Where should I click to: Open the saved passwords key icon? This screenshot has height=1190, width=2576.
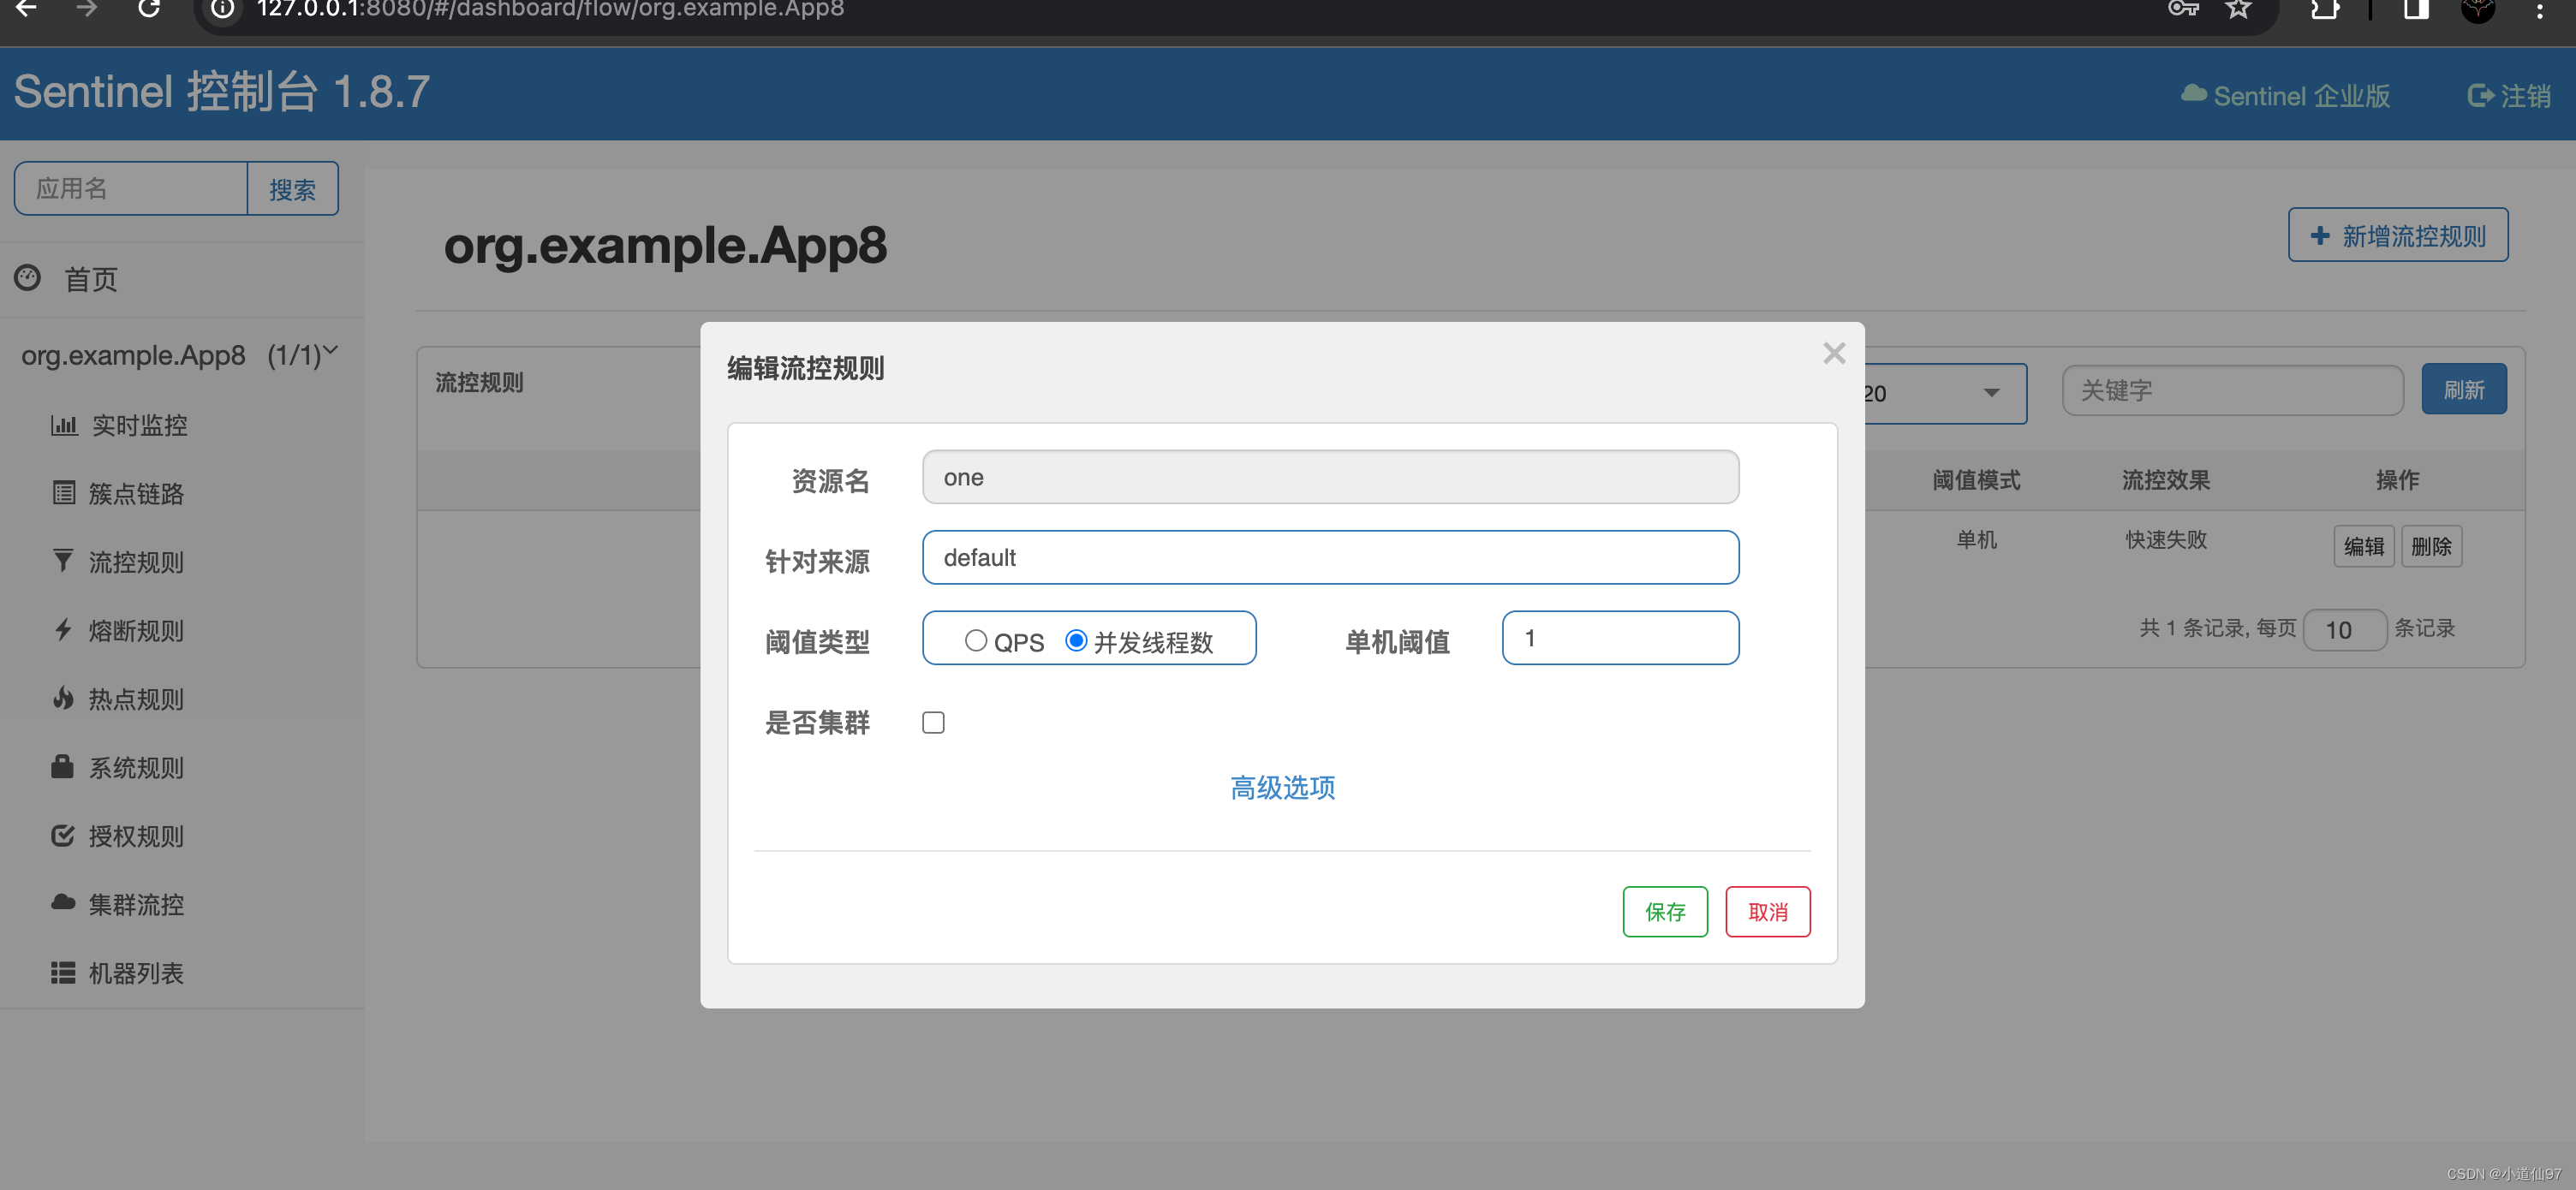[2183, 9]
